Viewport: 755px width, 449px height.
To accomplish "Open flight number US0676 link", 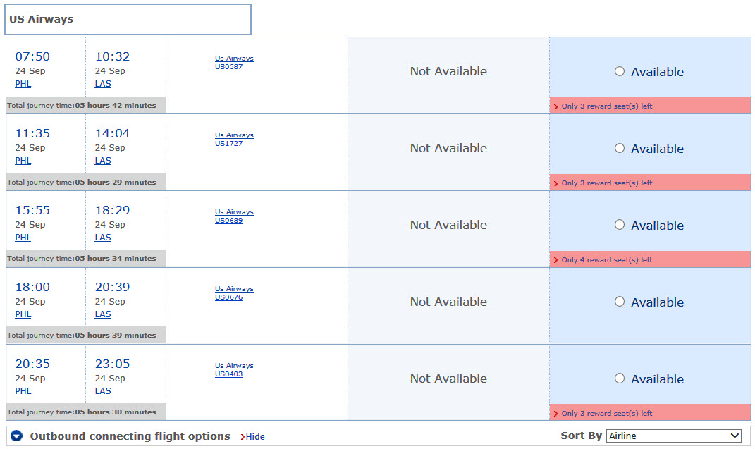I will pos(228,297).
